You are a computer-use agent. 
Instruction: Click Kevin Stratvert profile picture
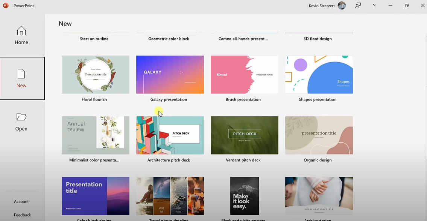(x=342, y=5)
